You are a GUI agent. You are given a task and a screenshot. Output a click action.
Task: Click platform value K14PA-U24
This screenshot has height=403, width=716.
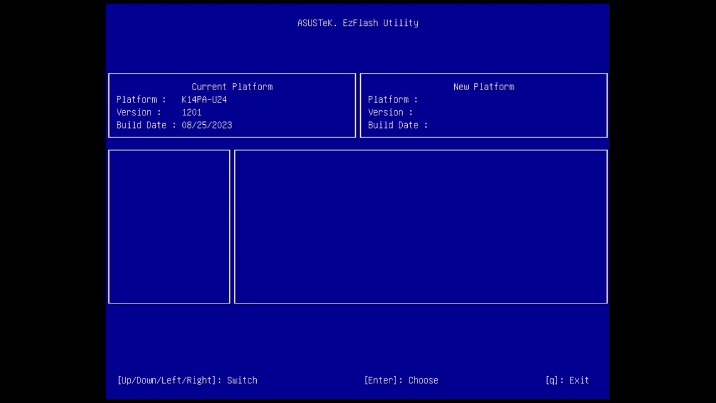(x=204, y=100)
